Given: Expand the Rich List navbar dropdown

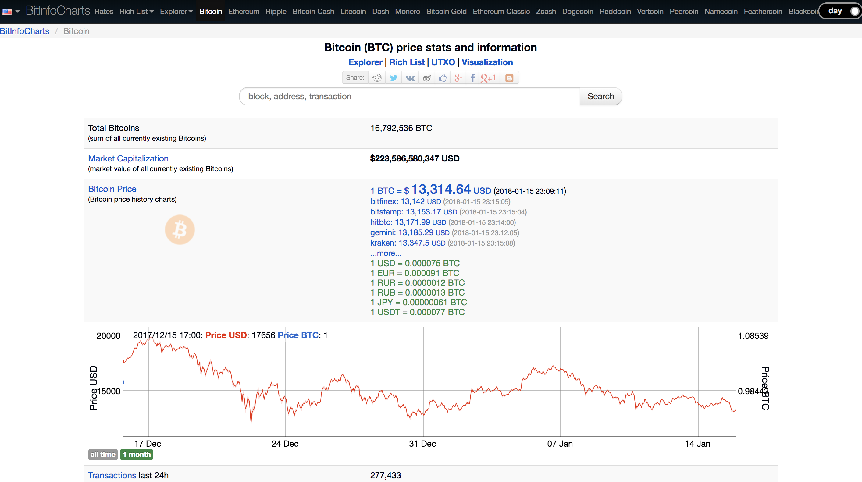Looking at the screenshot, I should pyautogui.click(x=137, y=11).
